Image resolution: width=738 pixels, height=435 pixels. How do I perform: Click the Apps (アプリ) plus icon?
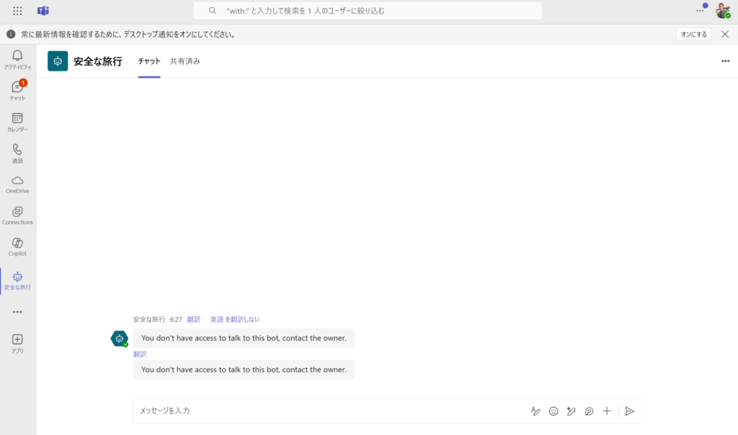click(17, 339)
